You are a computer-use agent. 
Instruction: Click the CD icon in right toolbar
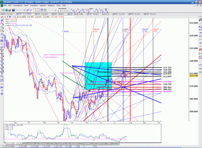click(x=200, y=72)
